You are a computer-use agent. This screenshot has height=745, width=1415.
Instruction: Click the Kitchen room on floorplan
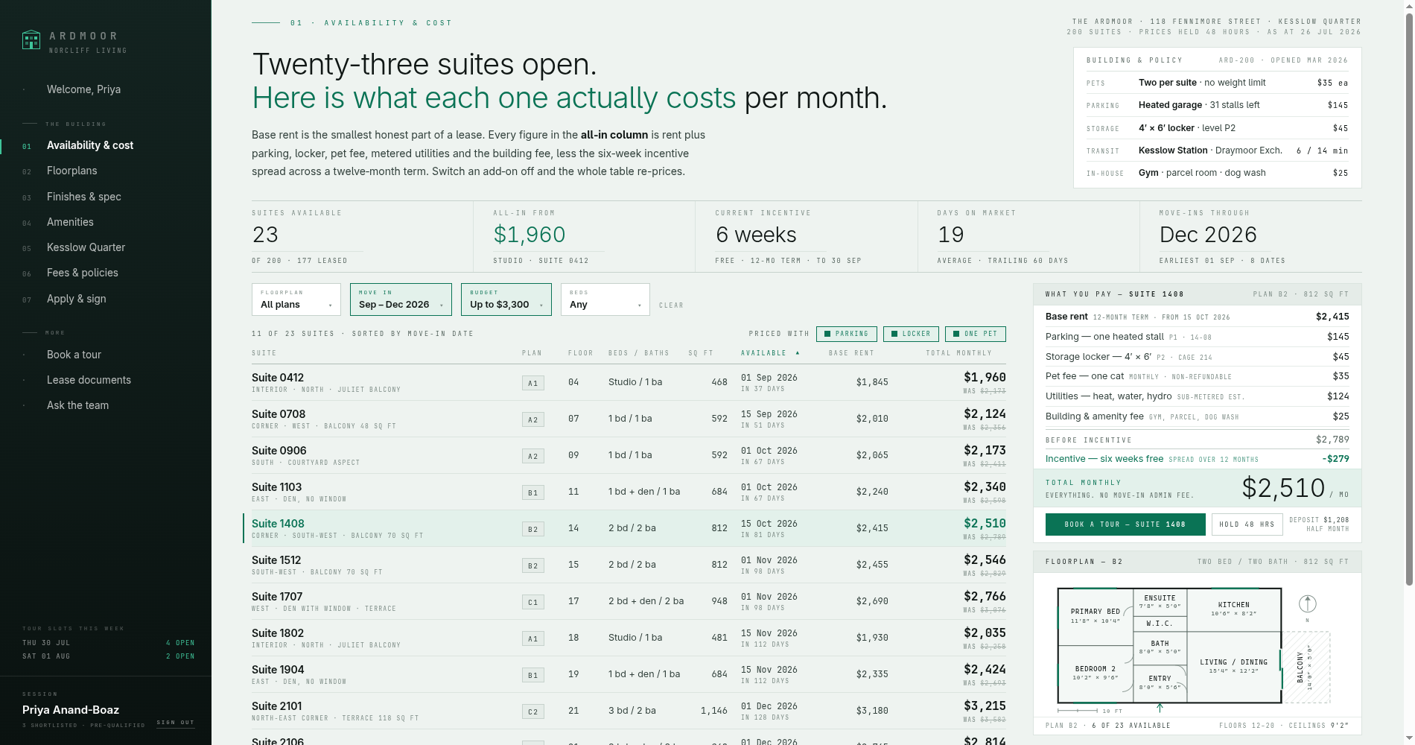click(1233, 609)
